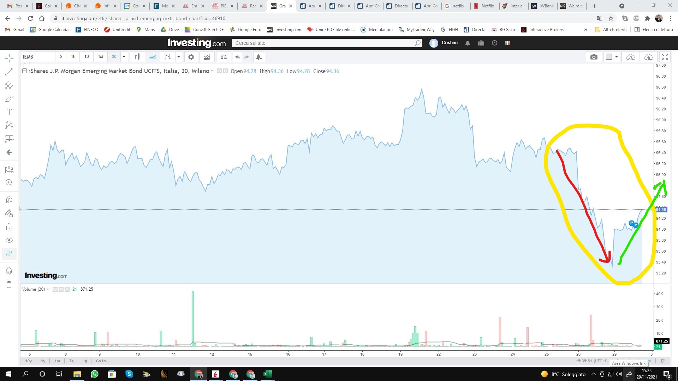678x381 pixels.
Task: Select the patterns drawing tool
Action: click(x=9, y=125)
